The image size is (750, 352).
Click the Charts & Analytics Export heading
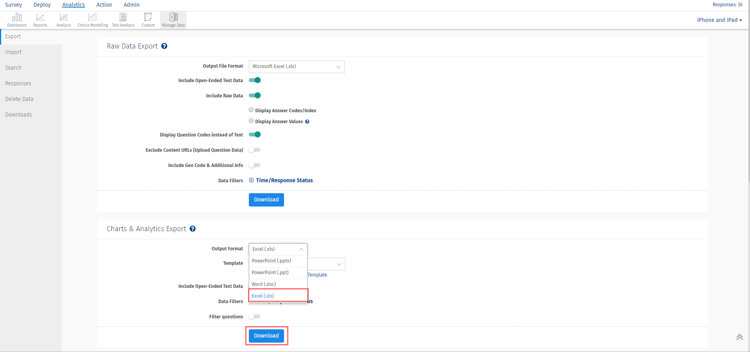click(x=146, y=229)
